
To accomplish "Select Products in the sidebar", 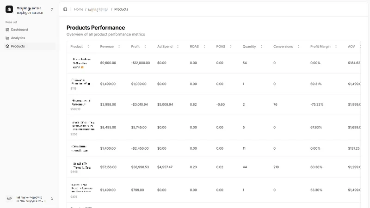I will 30,46.
